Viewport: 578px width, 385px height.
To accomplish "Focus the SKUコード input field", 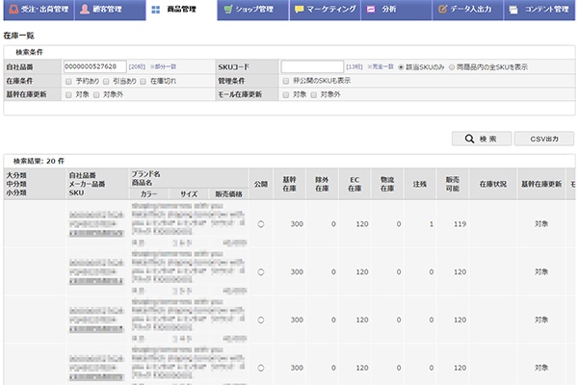I will pyautogui.click(x=311, y=66).
